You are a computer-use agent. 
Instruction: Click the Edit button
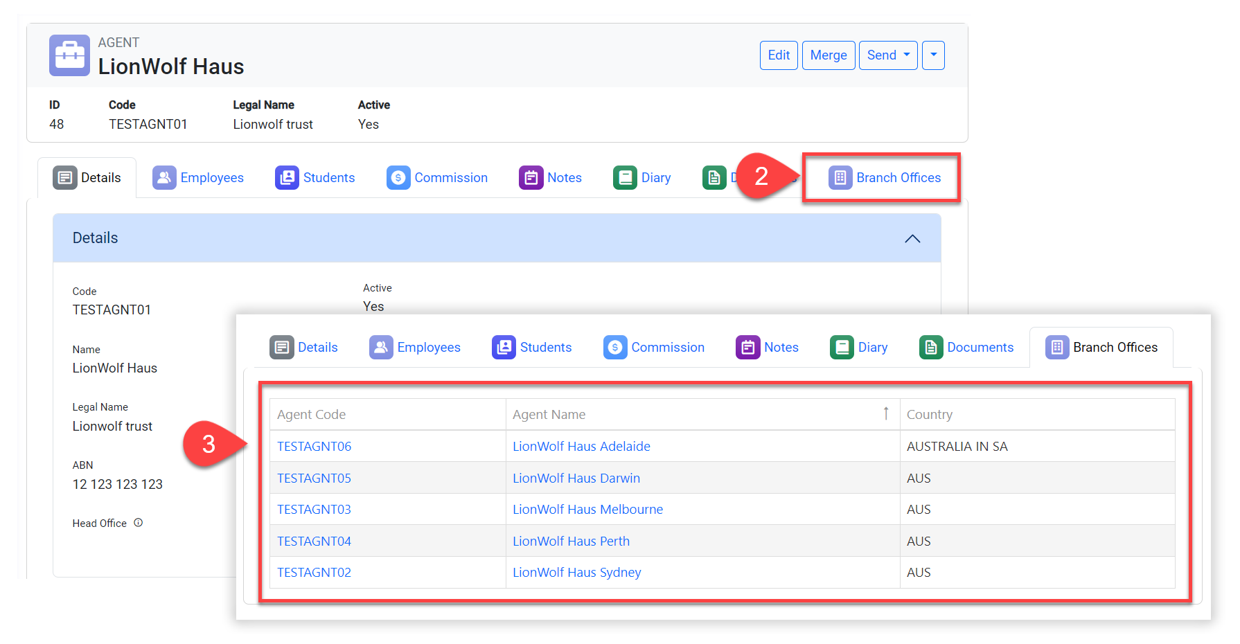[x=779, y=55]
